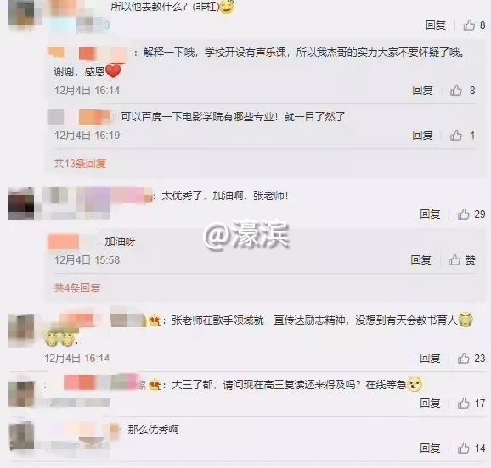491x468 pixels.
Task: Reply to the 教书育人 comment at 16:14
Action: click(430, 359)
